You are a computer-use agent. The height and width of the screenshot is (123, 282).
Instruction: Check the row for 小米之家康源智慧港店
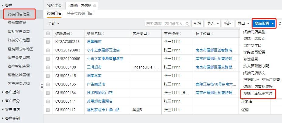[x=48, y=59]
